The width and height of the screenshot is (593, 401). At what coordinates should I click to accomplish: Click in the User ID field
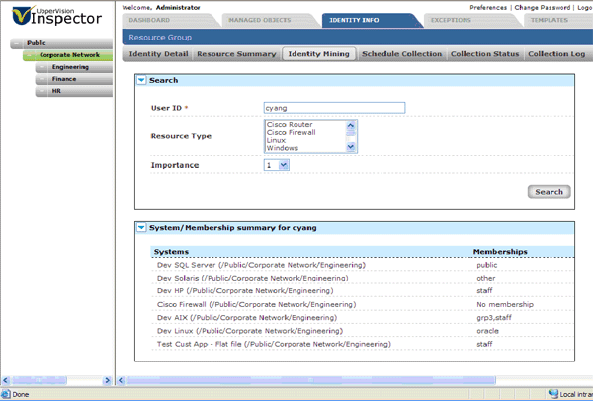334,108
